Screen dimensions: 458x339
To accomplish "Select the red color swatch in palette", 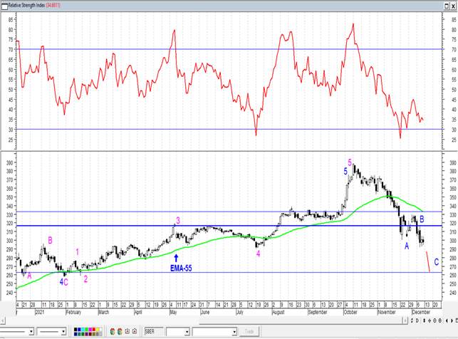I will (94, 329).
